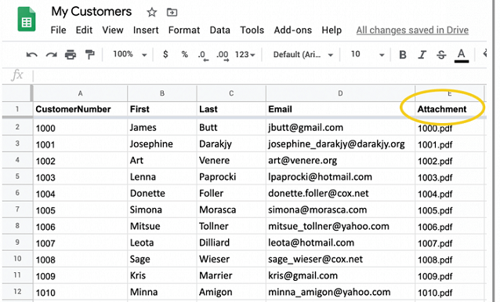Open the 123 number format dropdown
This screenshot has width=500, height=302.
coord(245,55)
